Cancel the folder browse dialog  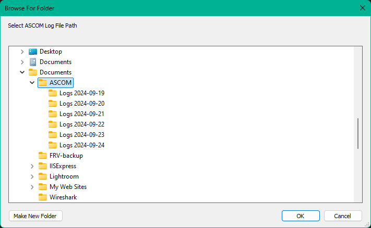(x=343, y=216)
